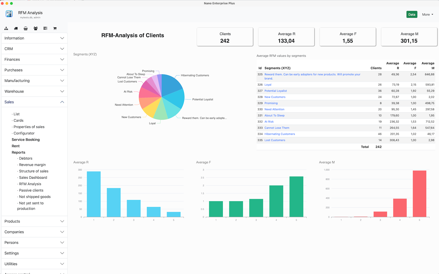
Task: Open the Sales Cards view
Action: pos(18,121)
